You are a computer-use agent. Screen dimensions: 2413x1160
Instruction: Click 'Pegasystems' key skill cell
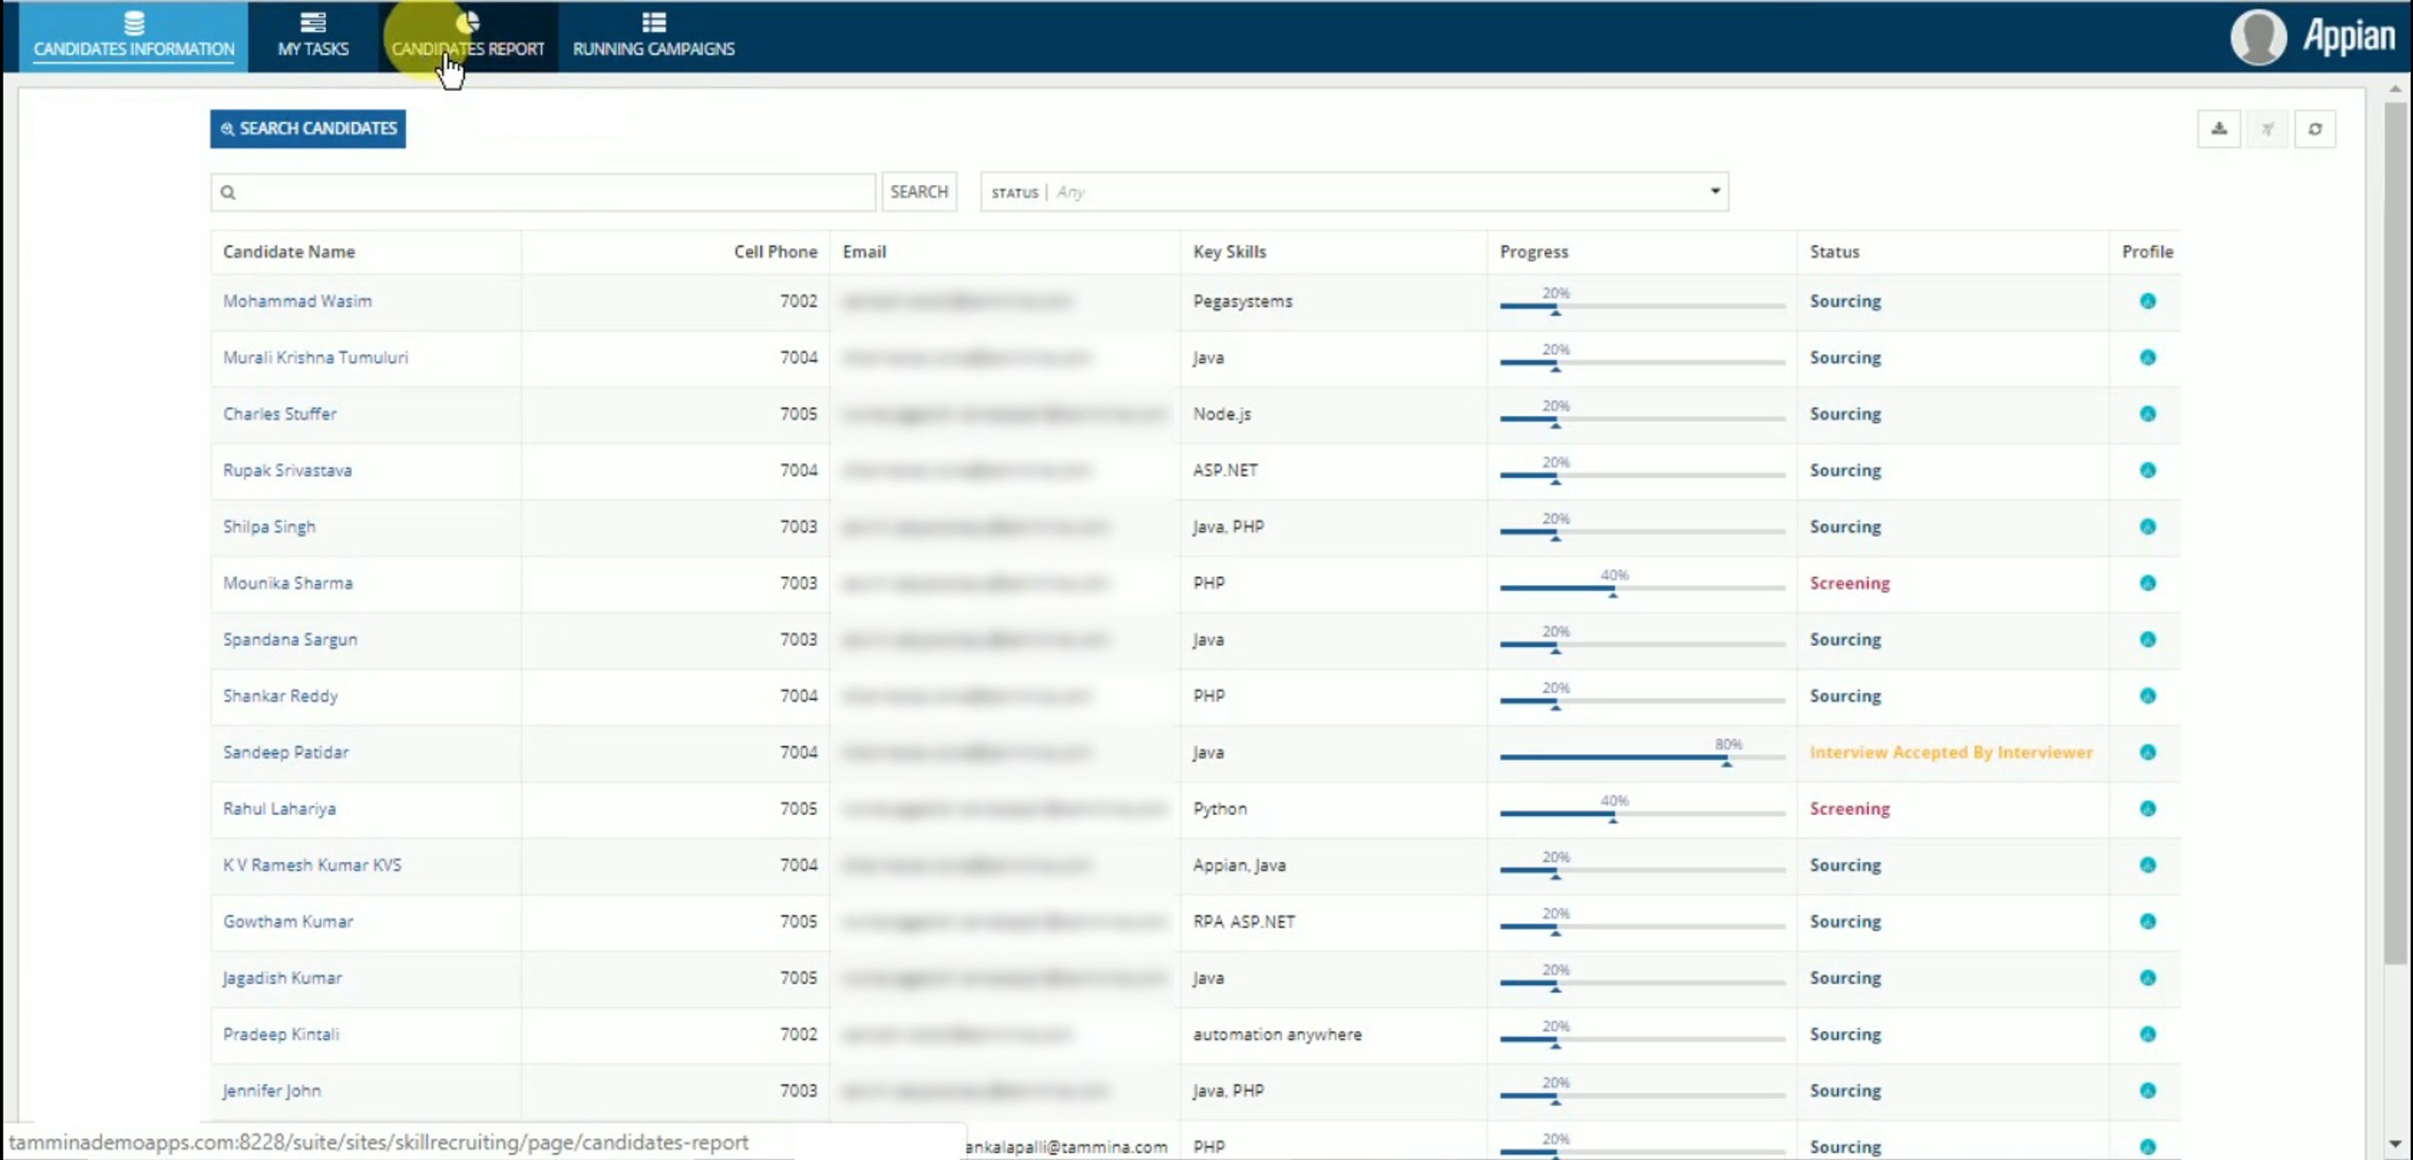click(1242, 301)
